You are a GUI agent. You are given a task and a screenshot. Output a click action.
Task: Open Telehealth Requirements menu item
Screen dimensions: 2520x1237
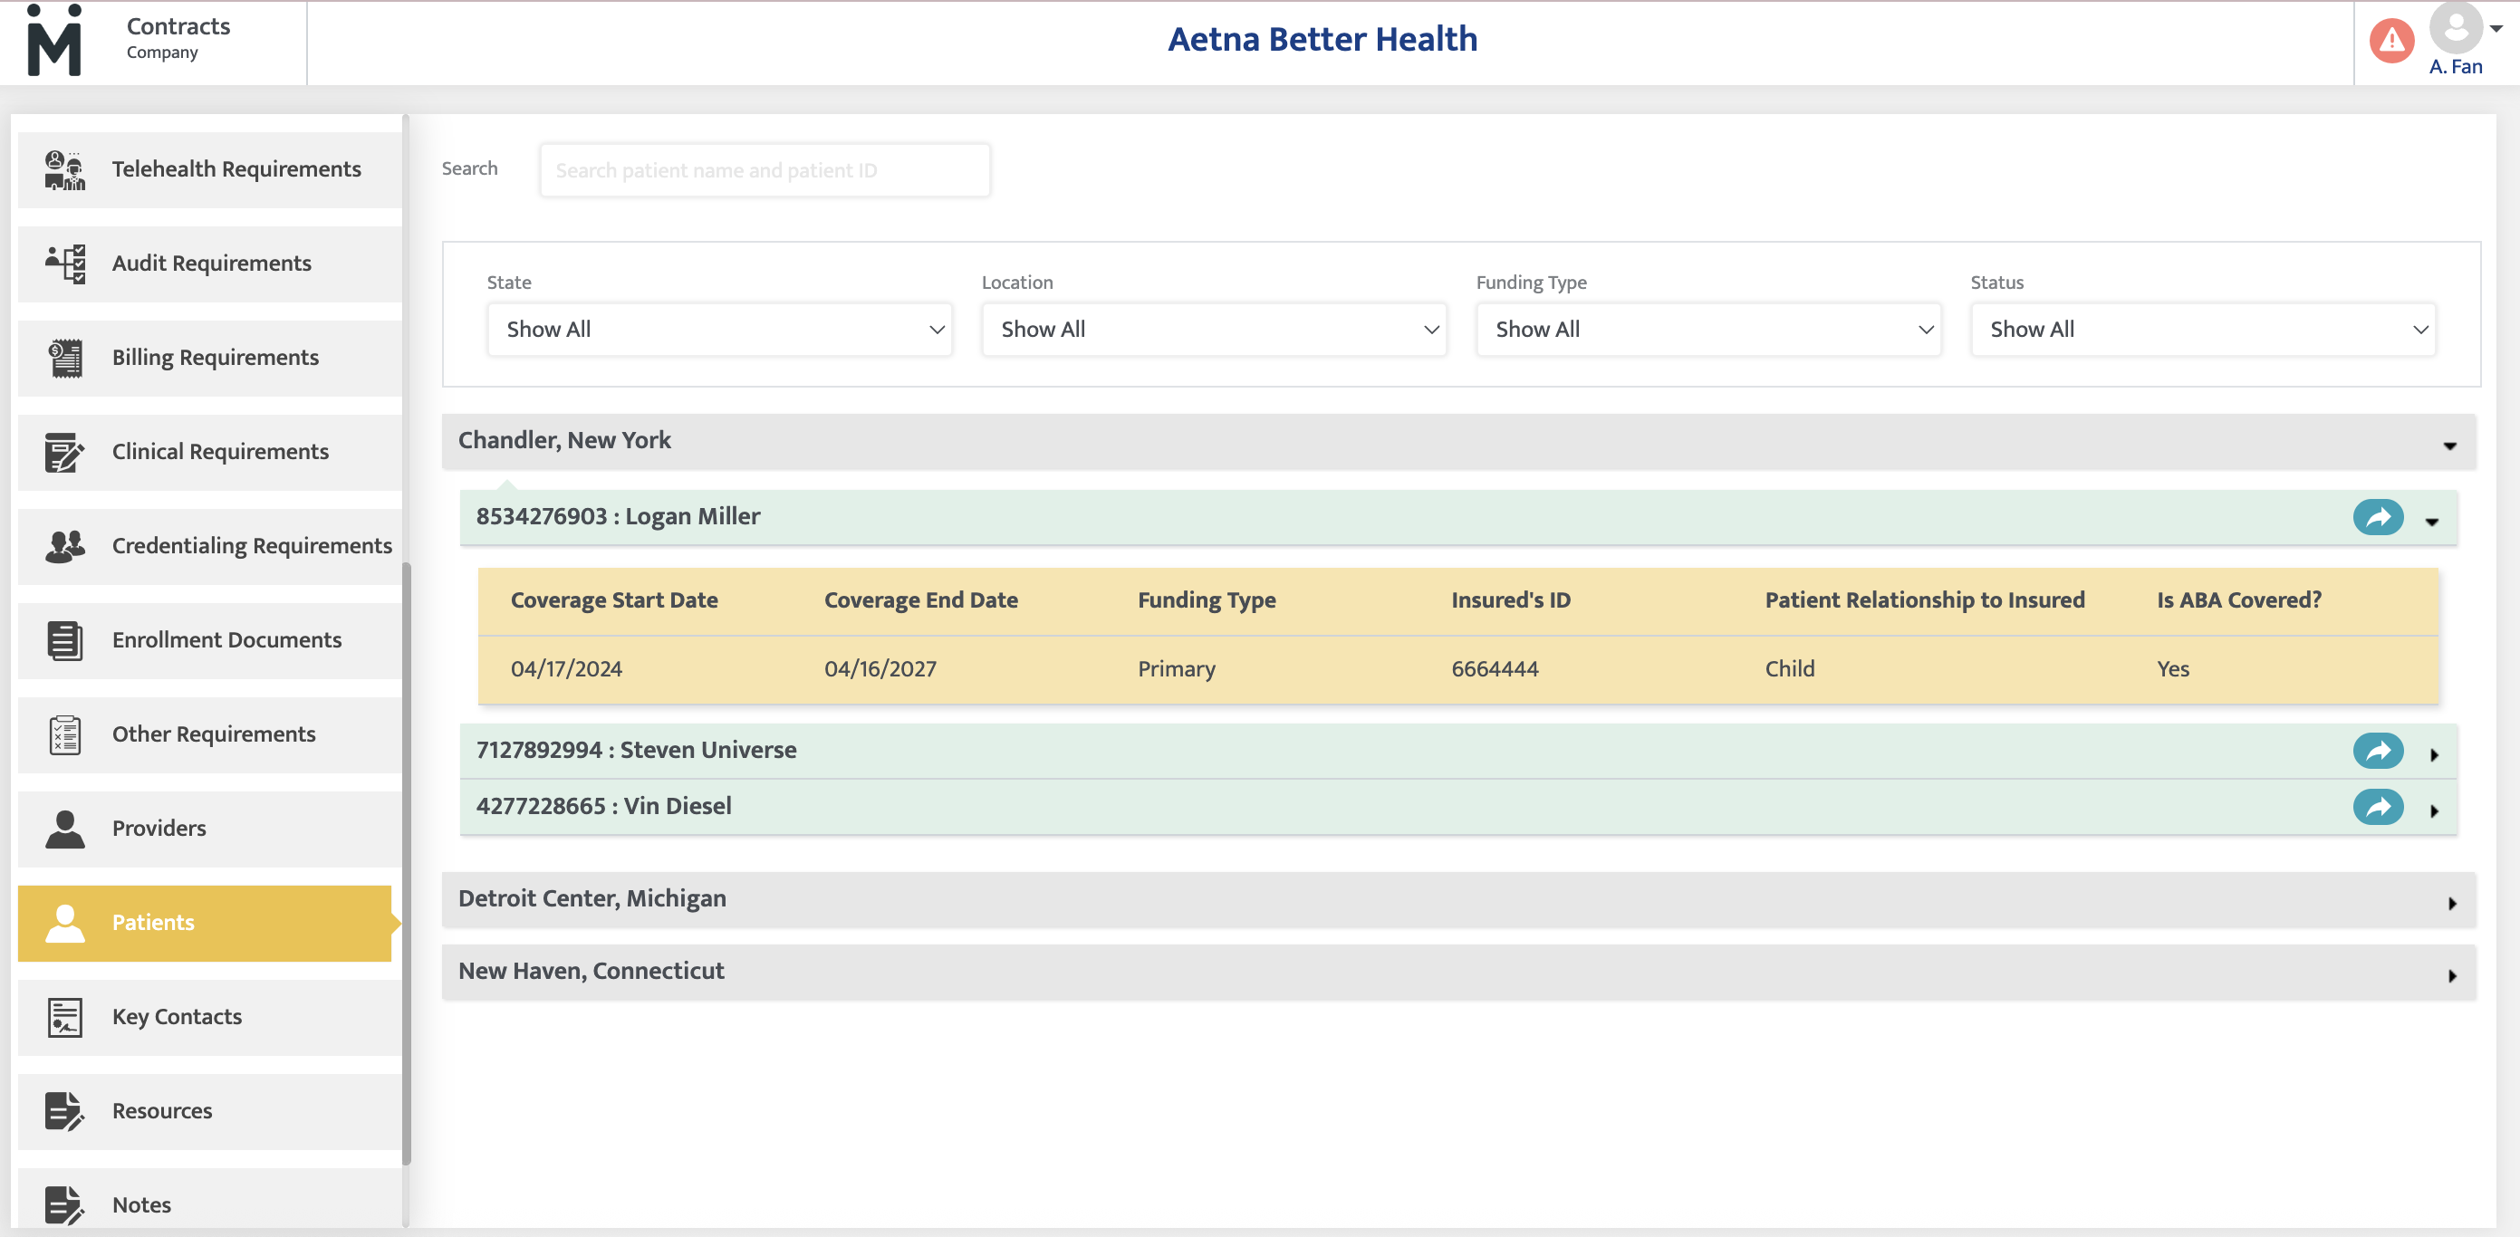[209, 170]
